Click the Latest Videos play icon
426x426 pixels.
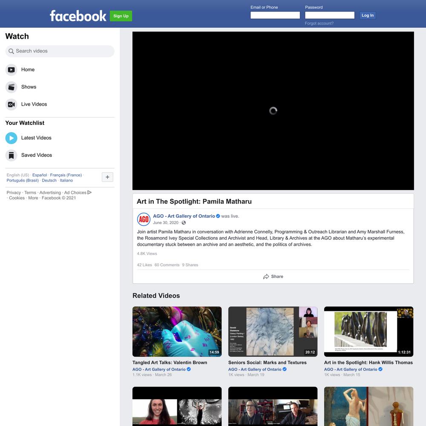(11, 138)
